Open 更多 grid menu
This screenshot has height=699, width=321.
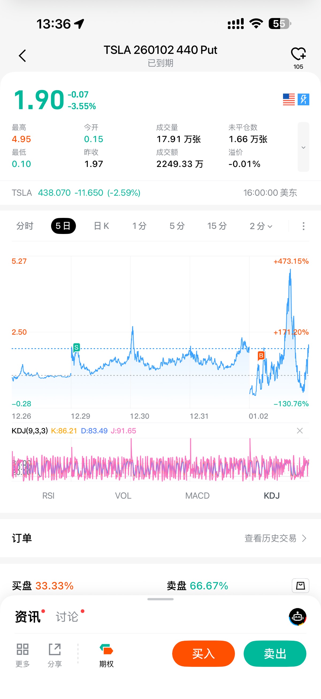22,655
